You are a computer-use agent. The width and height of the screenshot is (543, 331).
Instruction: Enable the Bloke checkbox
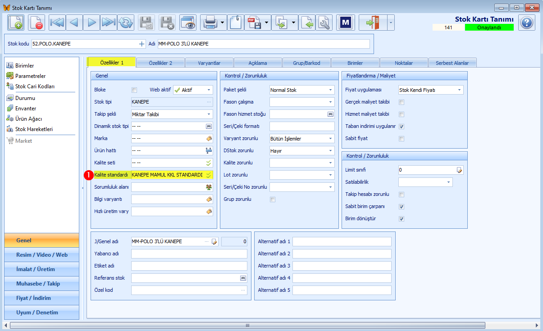134,90
